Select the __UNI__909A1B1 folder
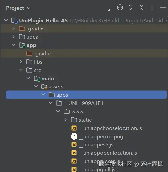Viewport: 168px width, 172px height. pyautogui.click(x=80, y=103)
